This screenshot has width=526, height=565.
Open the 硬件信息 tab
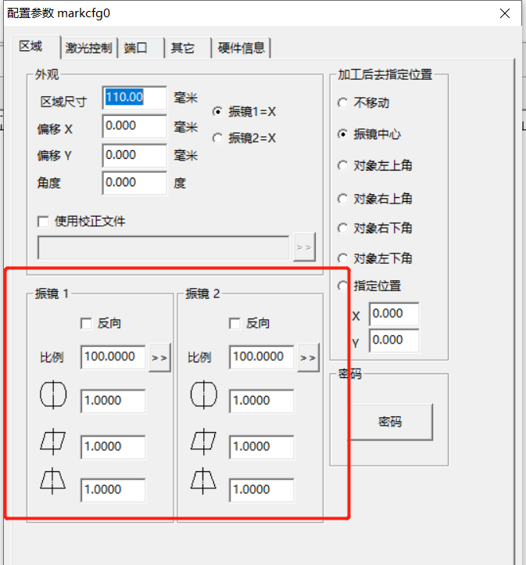242,48
